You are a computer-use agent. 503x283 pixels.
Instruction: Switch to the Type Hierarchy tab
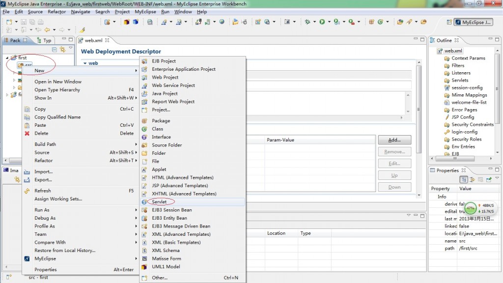44,40
